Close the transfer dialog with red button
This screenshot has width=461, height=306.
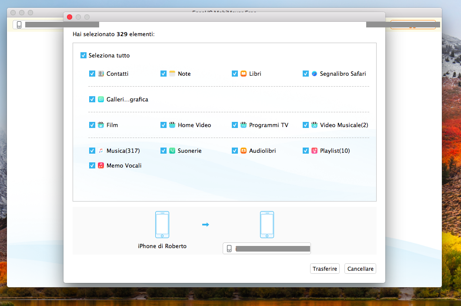point(70,17)
